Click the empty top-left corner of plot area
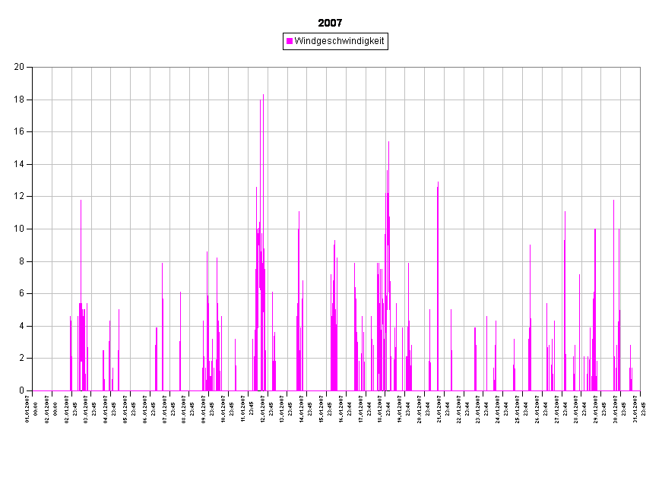The image size is (662, 490). click(x=43, y=77)
